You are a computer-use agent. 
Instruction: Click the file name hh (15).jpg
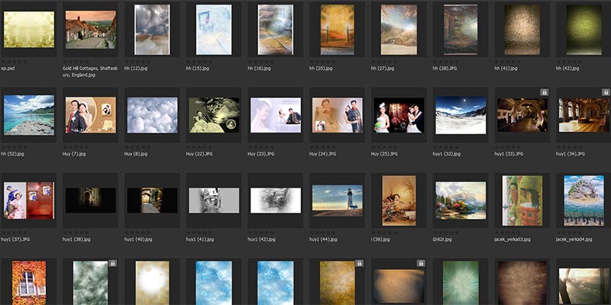[196, 69]
